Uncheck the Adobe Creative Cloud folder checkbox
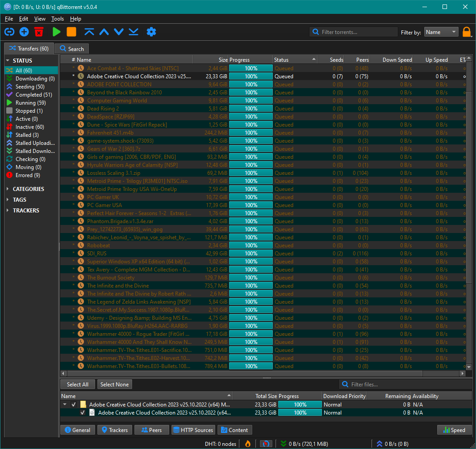Viewport: 476px width, 449px height. [74, 405]
